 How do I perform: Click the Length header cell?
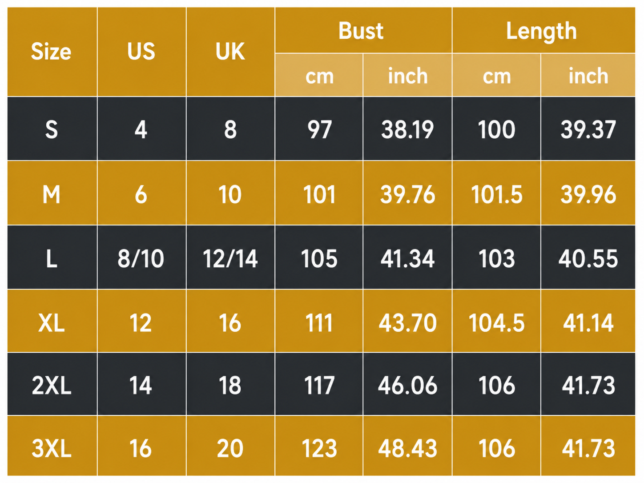pyautogui.click(x=543, y=30)
